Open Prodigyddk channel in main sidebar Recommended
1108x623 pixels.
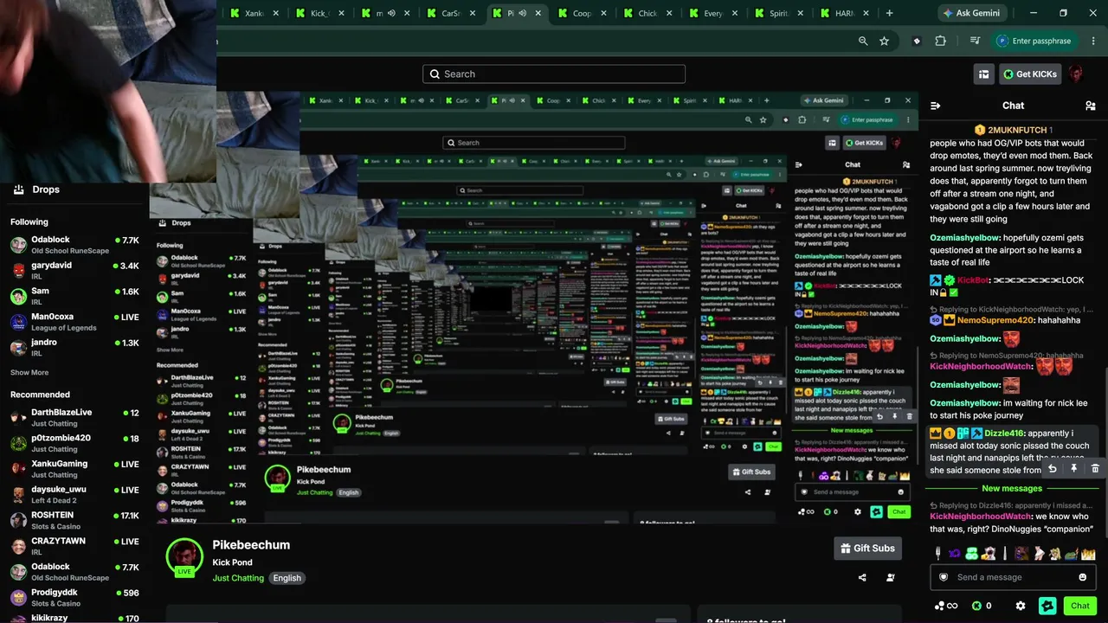[74, 598]
